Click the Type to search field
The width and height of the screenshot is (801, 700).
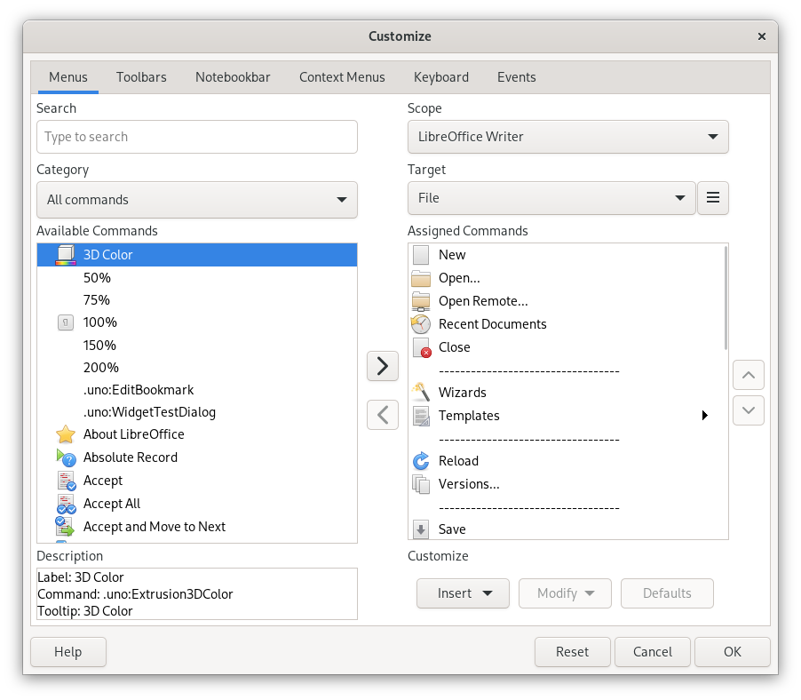196,137
